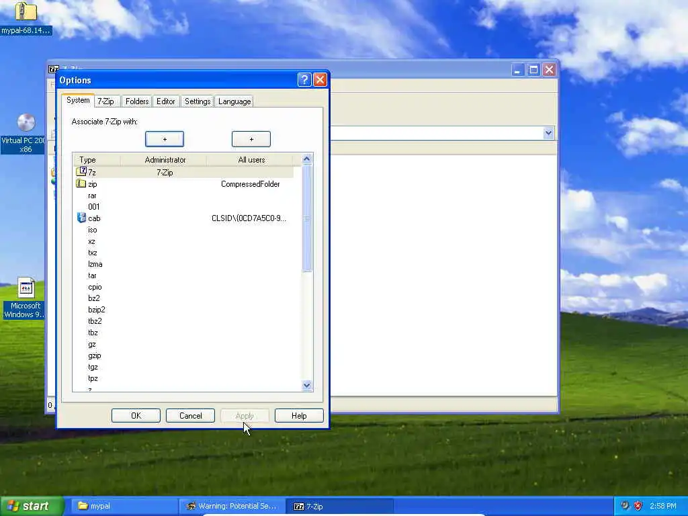The image size is (688, 516).
Task: Maximize the 7-Zip main window
Action: 533,70
